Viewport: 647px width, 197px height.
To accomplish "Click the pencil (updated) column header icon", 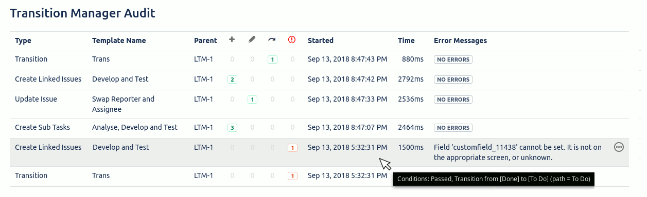I will [252, 40].
